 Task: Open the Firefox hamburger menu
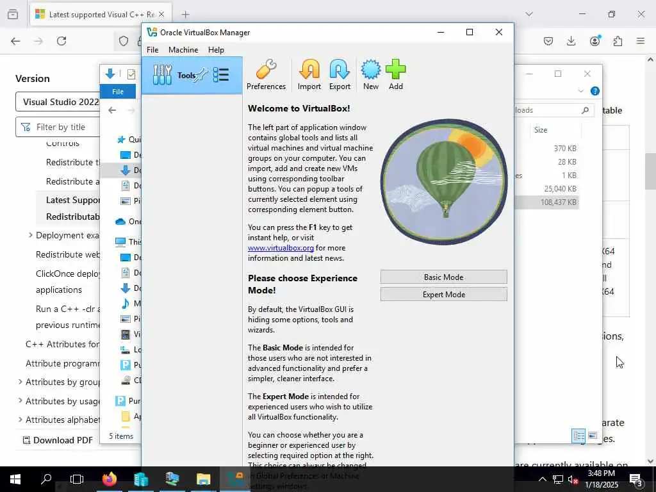tap(641, 41)
